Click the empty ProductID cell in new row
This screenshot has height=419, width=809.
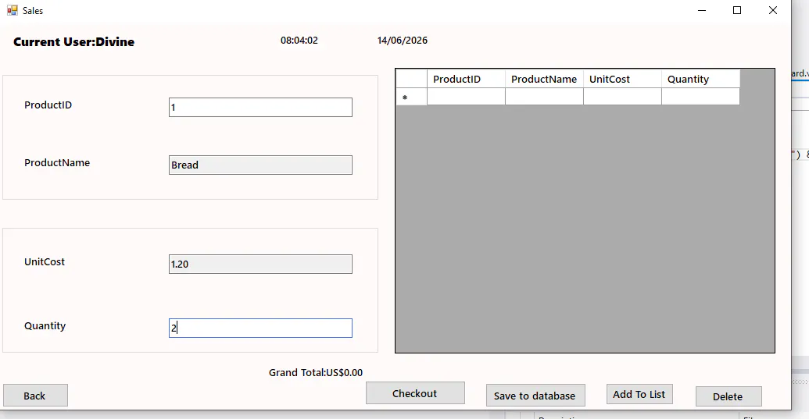pyautogui.click(x=466, y=97)
